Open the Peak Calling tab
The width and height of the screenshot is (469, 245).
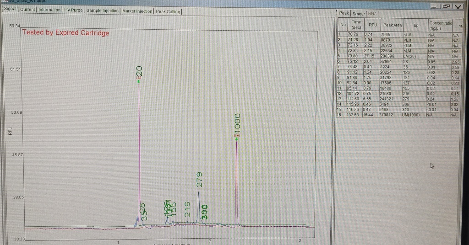pos(168,11)
